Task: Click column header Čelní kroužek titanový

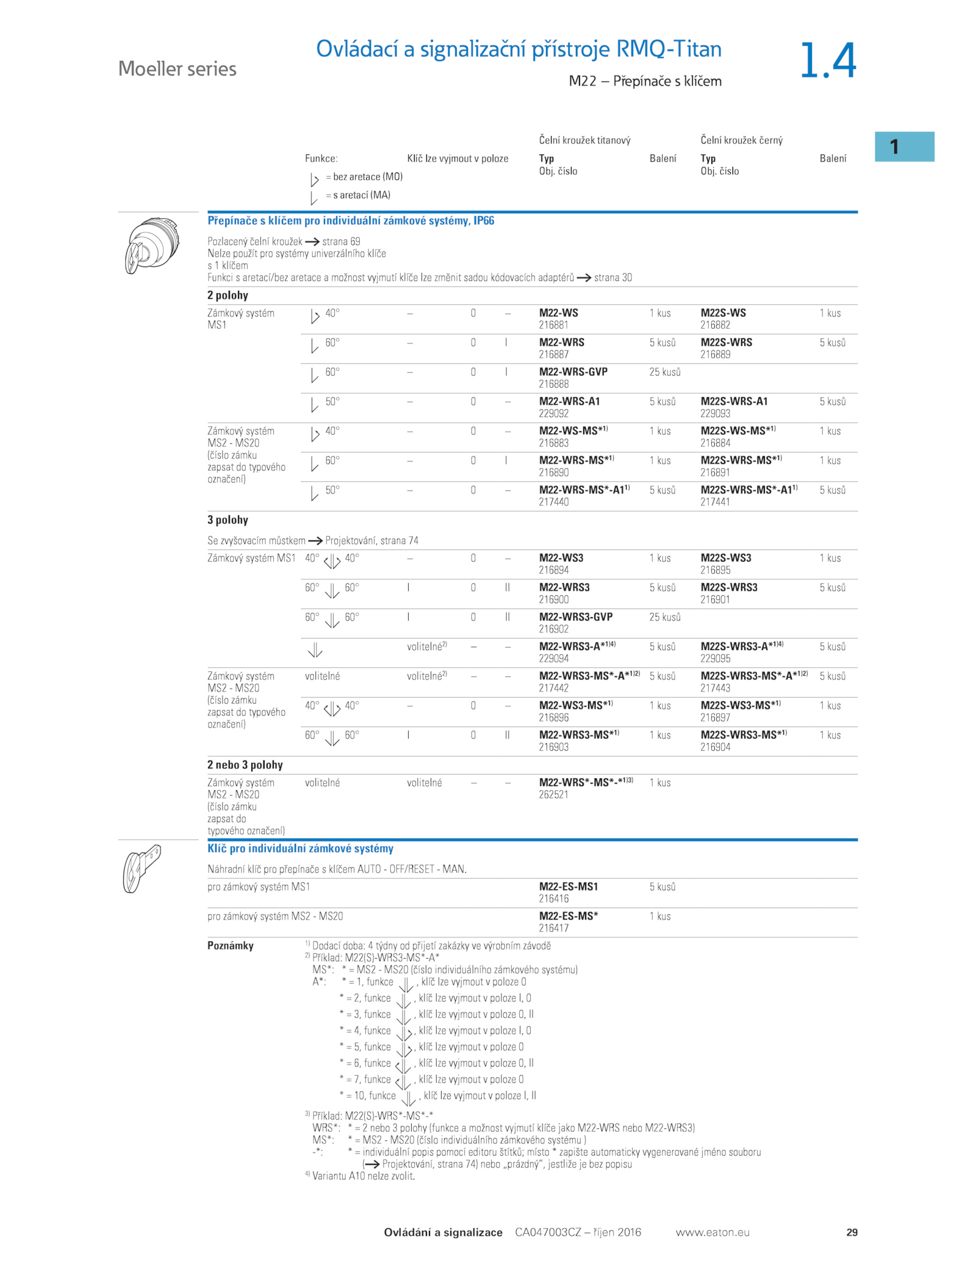Action: tap(584, 140)
